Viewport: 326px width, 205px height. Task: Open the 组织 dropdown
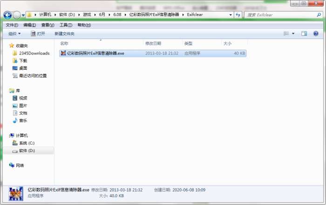click(14, 33)
